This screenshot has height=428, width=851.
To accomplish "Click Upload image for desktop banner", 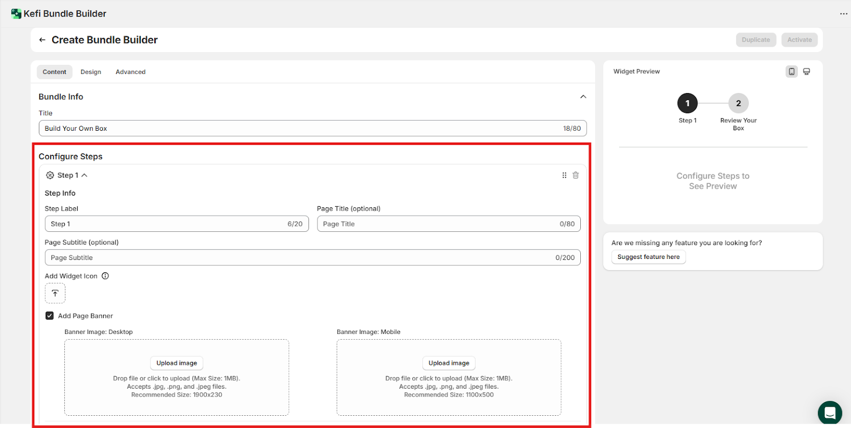I will pyautogui.click(x=177, y=363).
